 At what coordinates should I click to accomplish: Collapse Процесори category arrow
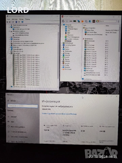tap(9, 53)
